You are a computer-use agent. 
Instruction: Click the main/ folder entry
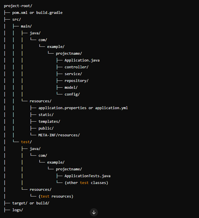(26, 26)
